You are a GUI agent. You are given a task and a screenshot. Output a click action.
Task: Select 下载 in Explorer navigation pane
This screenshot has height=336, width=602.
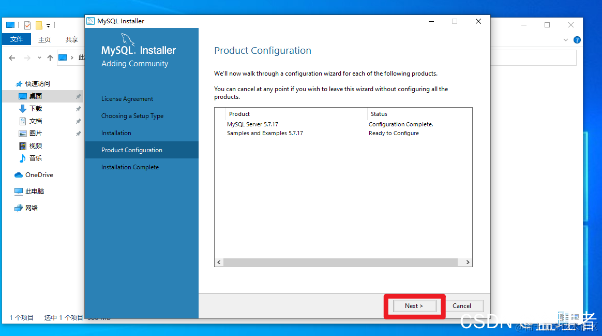coord(36,108)
